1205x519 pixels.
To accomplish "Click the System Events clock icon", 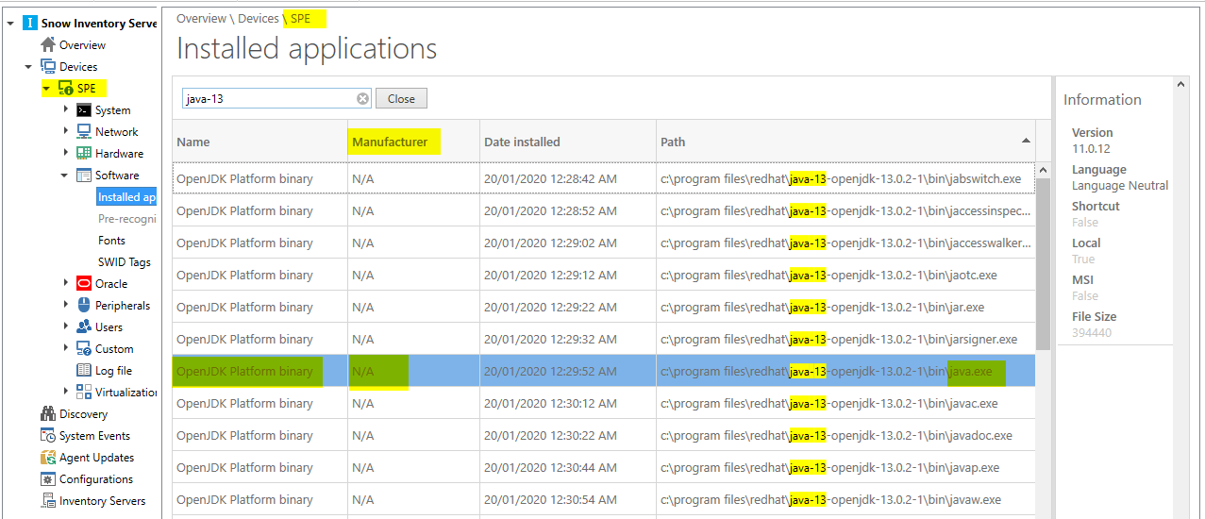I will point(48,435).
